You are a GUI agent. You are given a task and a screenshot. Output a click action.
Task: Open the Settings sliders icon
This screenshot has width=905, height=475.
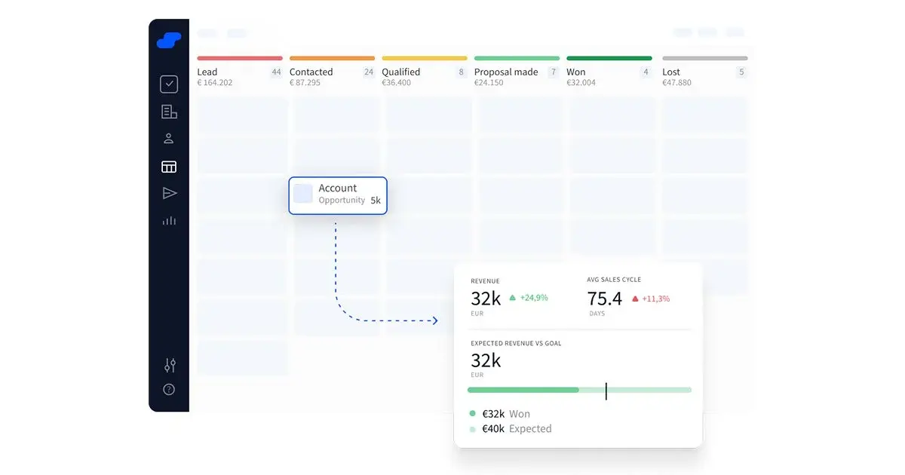169,366
